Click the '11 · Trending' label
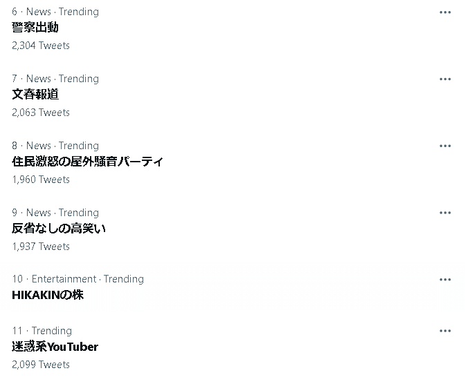This screenshot has height=384, width=465. tap(42, 331)
